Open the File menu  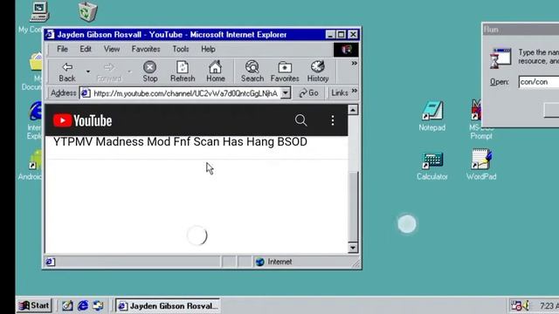coord(62,49)
